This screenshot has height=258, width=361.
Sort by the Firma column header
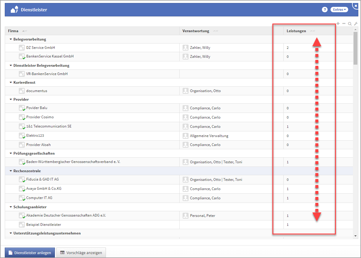click(x=13, y=31)
